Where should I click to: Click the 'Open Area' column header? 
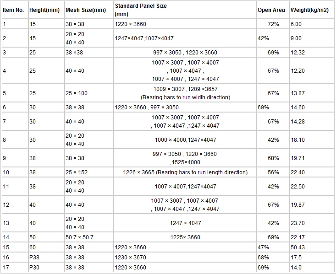[x=271, y=10]
